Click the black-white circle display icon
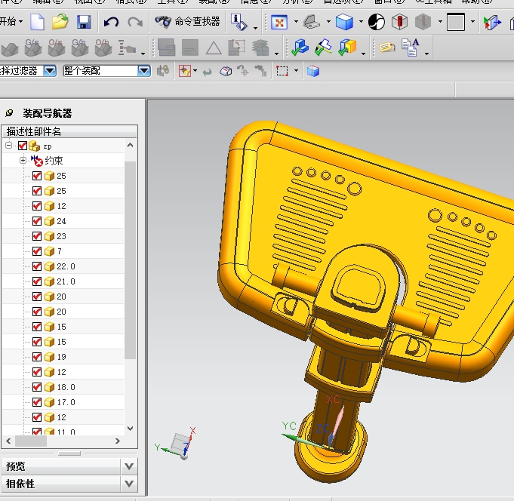514x501 pixels. (x=377, y=22)
